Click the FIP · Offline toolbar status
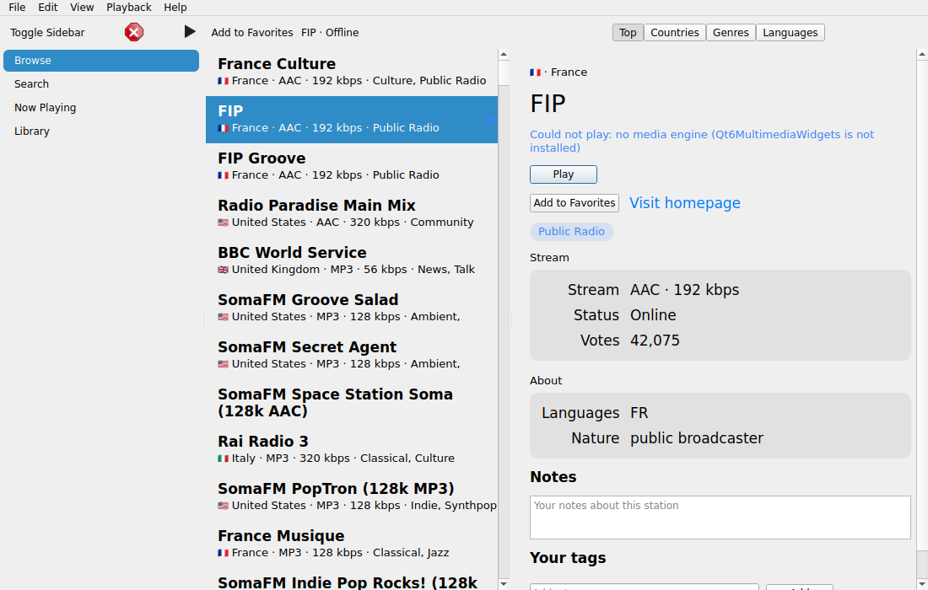928x590 pixels. 330,33
